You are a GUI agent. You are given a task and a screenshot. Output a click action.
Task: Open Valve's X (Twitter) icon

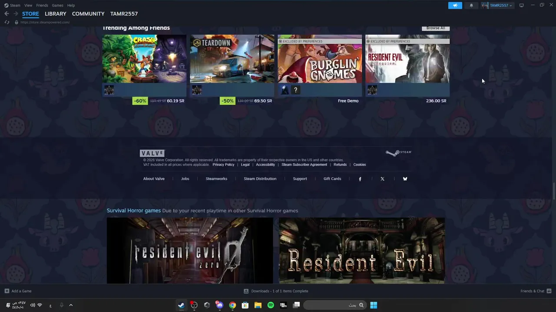(382, 179)
